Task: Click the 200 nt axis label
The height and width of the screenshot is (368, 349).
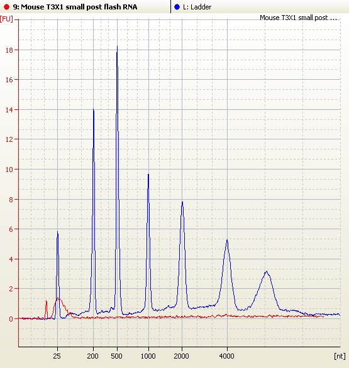Action: [92, 356]
